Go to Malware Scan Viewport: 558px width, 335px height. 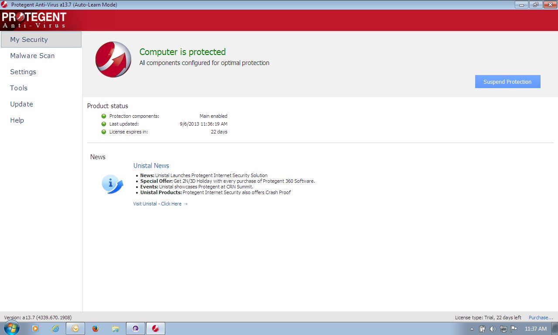click(32, 56)
